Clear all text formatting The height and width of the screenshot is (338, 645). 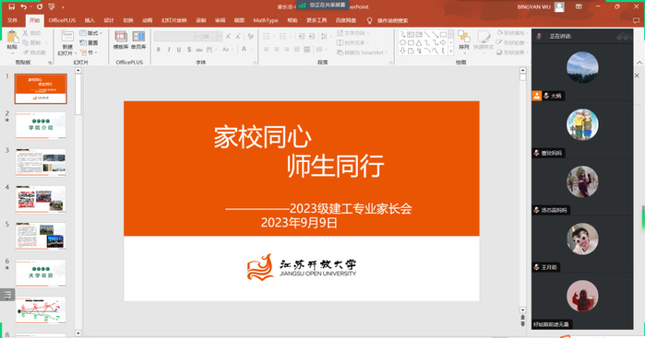pyautogui.click(x=250, y=37)
